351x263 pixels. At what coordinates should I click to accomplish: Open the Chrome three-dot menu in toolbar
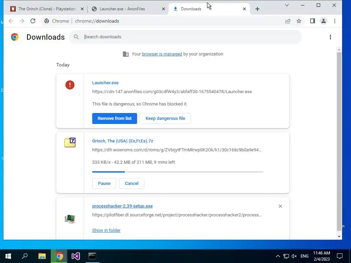[335, 21]
